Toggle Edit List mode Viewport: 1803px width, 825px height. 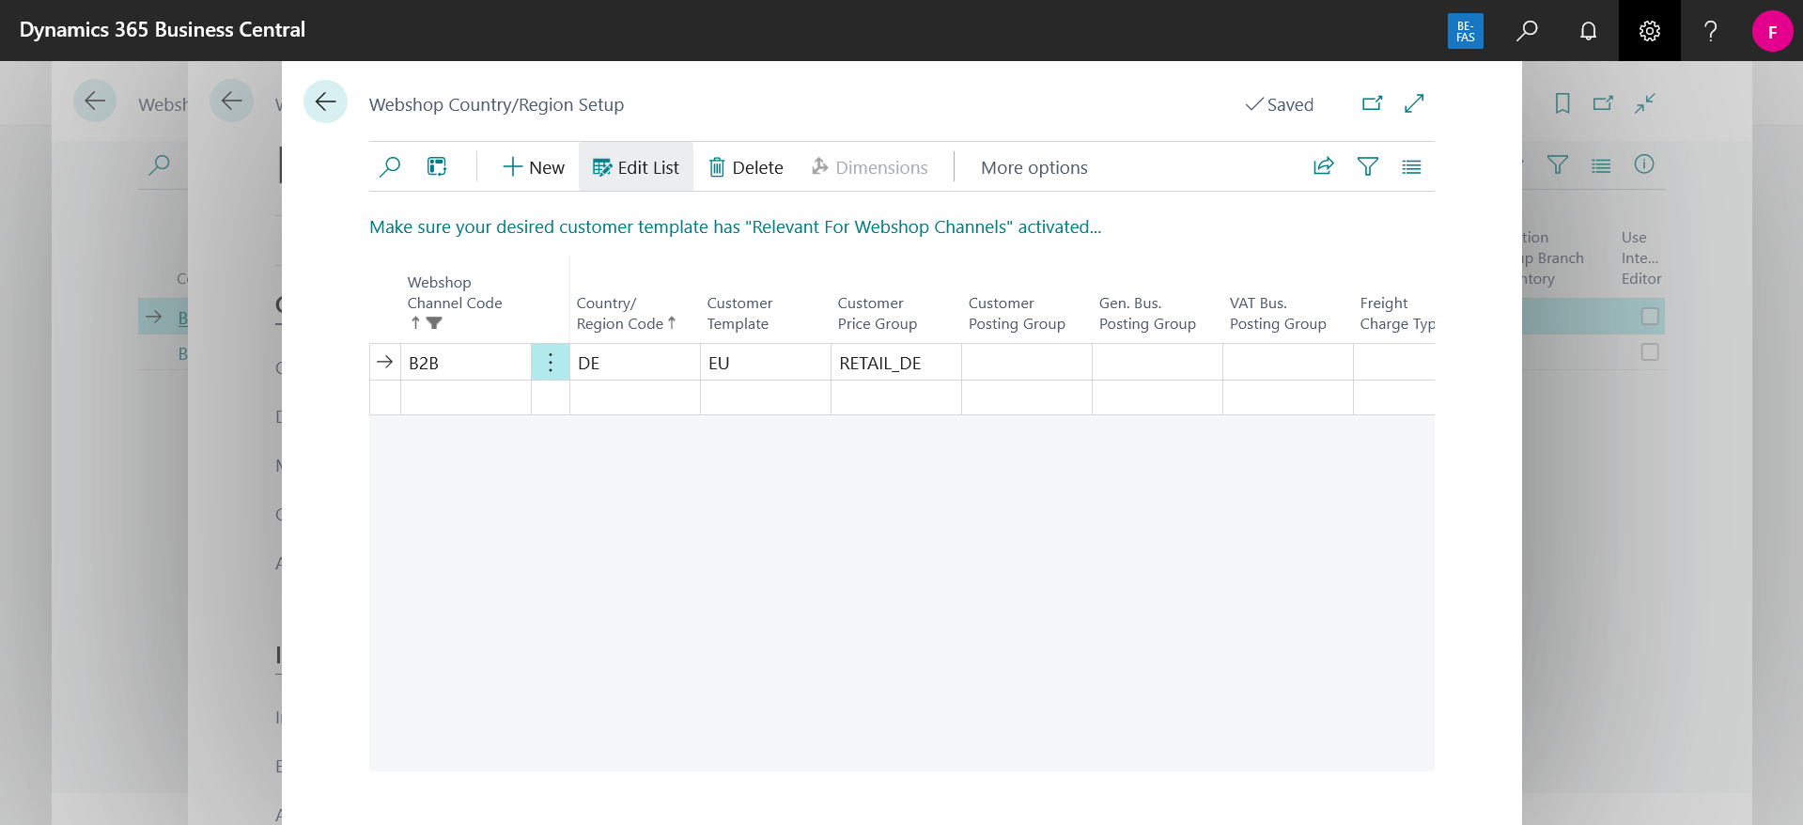click(x=636, y=167)
